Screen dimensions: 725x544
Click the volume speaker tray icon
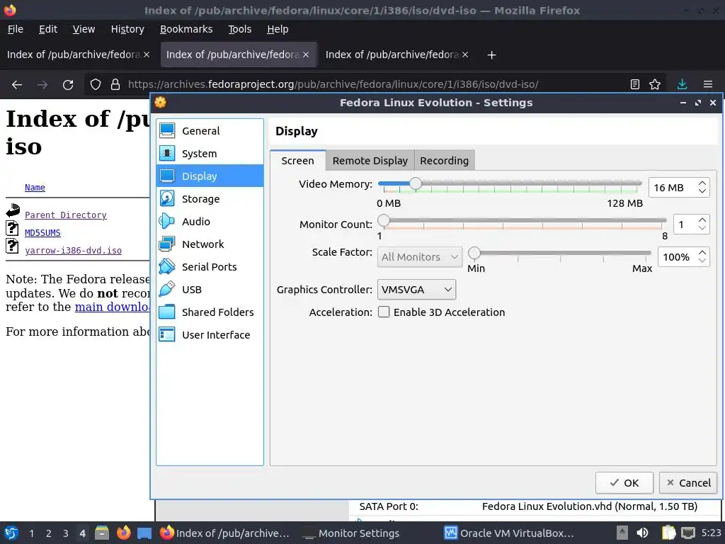coord(642,533)
